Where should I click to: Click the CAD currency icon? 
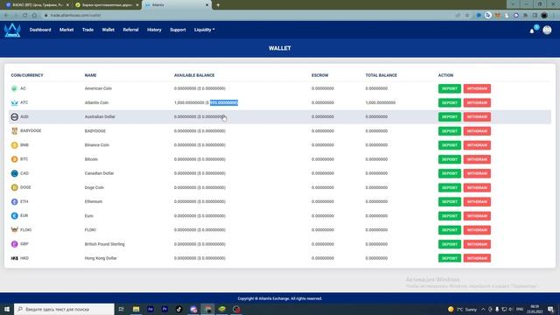(14, 173)
